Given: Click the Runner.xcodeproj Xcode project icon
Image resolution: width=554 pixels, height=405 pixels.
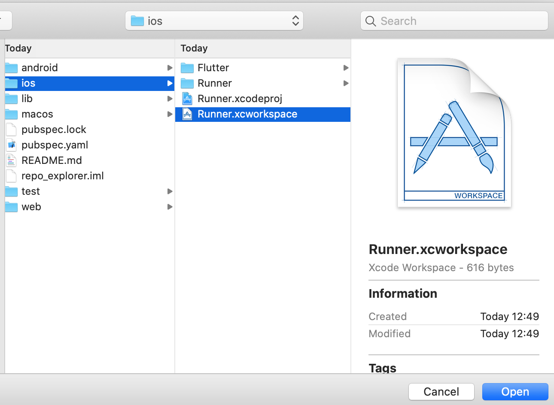Looking at the screenshot, I should tap(187, 99).
